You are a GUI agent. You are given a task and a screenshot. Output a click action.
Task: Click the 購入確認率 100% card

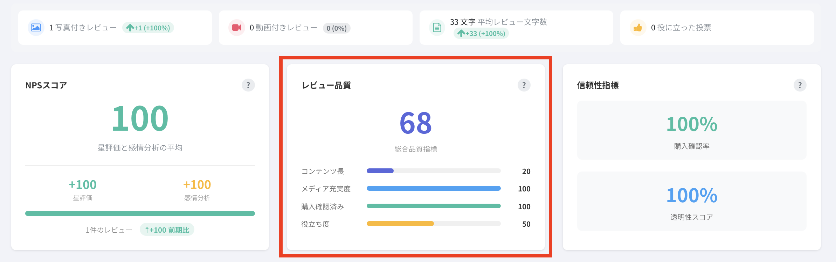tap(692, 130)
